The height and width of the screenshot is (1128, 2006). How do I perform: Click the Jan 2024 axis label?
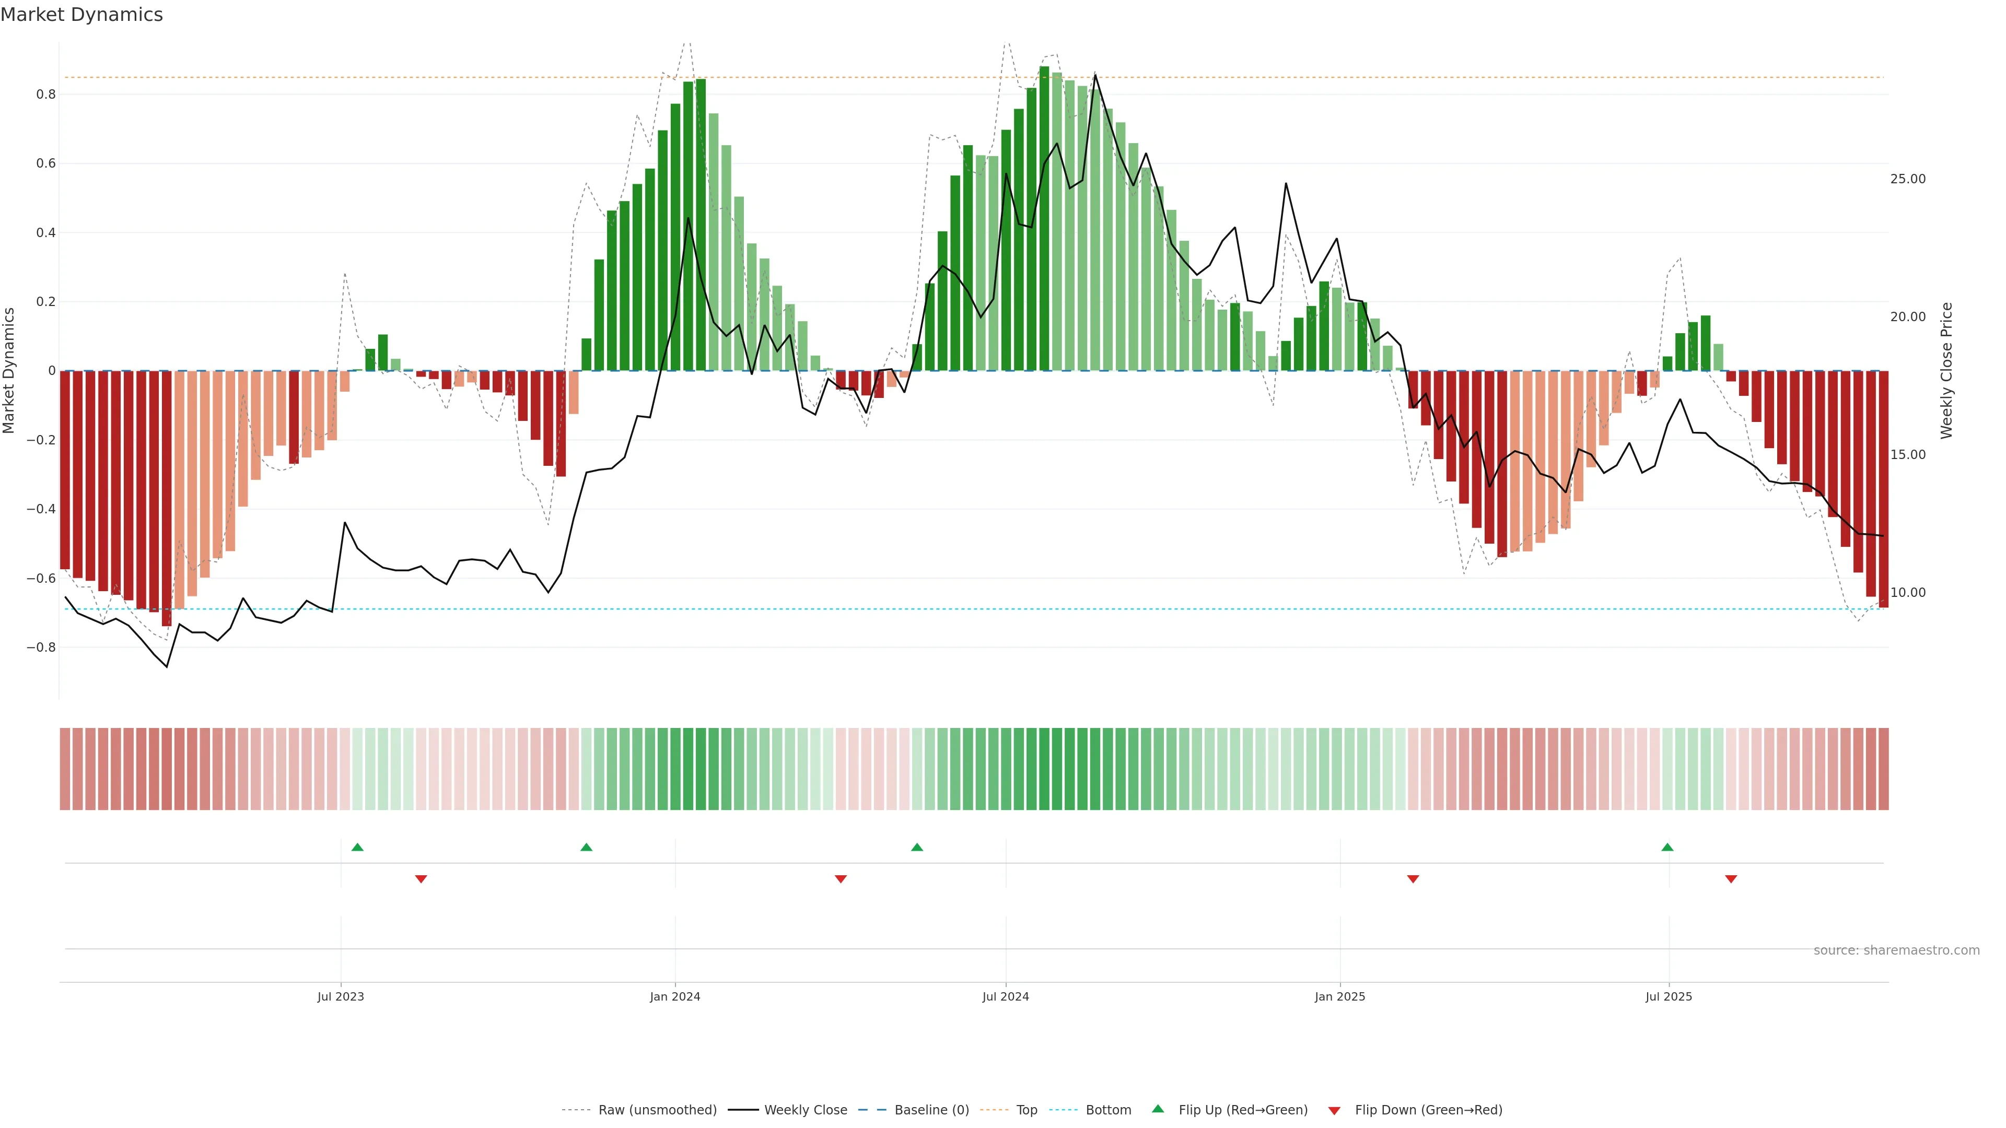click(675, 996)
